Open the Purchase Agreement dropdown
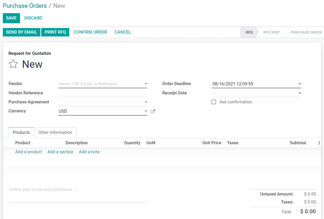Screen dimensions: 324x219 coord(146,102)
